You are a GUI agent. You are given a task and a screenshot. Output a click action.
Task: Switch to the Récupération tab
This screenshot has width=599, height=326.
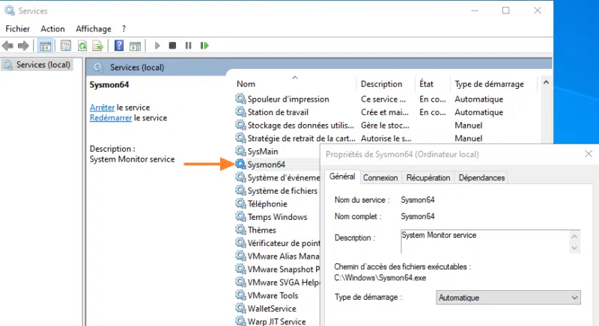428,178
